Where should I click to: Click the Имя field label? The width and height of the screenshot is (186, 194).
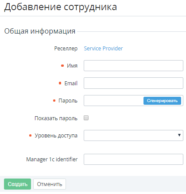(72, 66)
